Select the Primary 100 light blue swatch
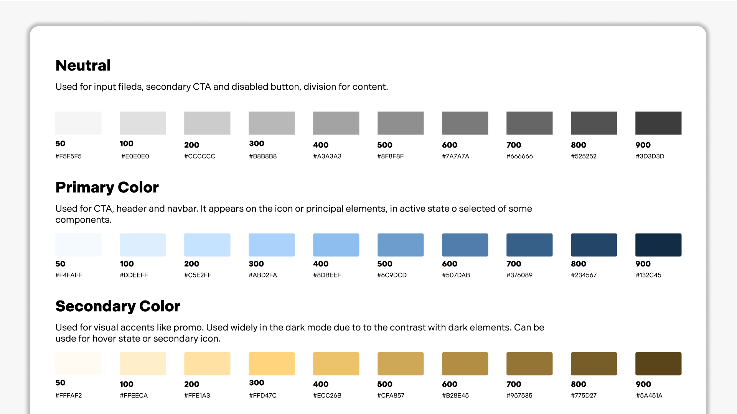737x414 pixels. (x=143, y=245)
